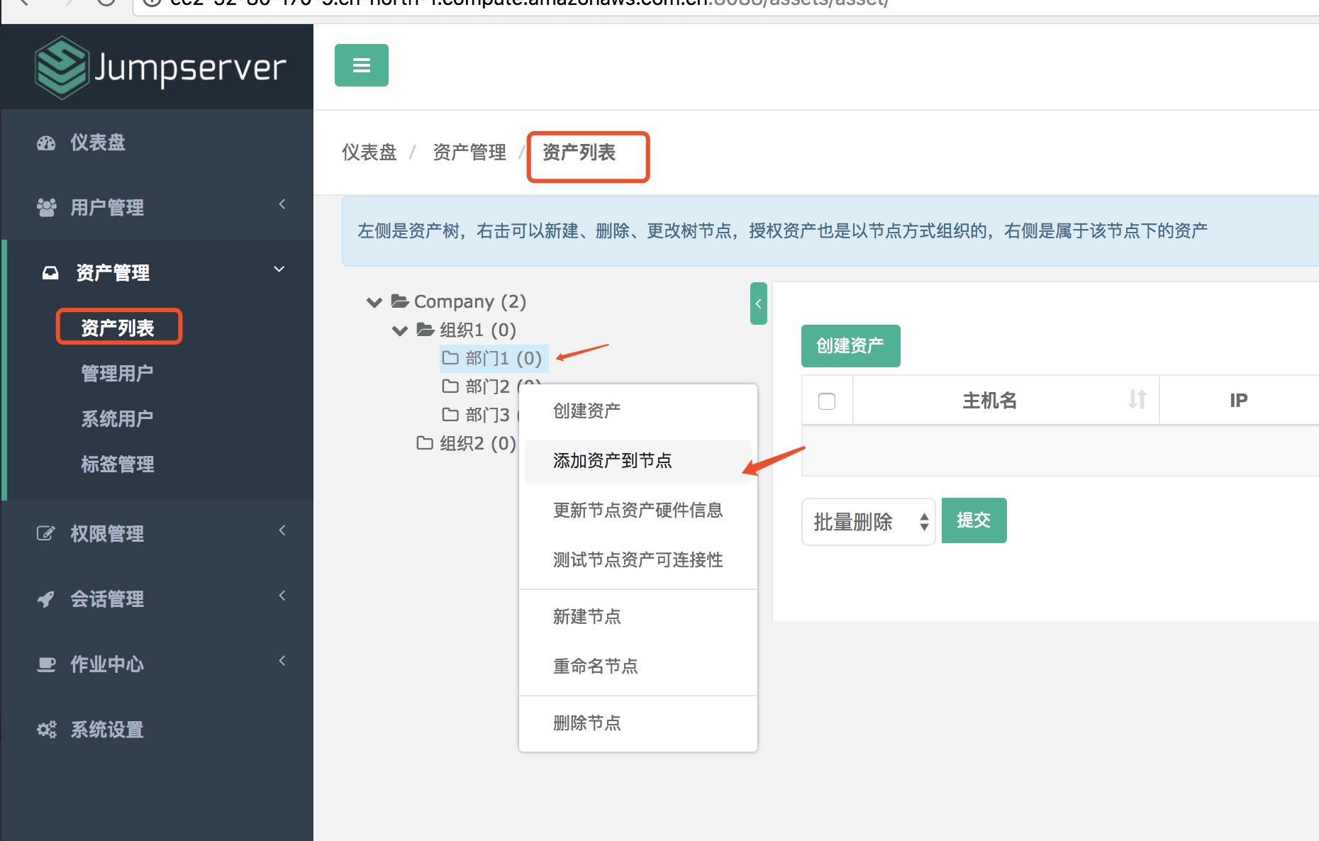The image size is (1319, 841).
Task: Click 资产列表 in the breadcrumb
Action: [579, 152]
